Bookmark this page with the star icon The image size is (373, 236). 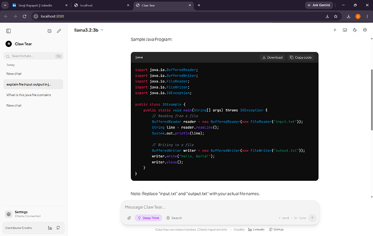tap(336, 16)
